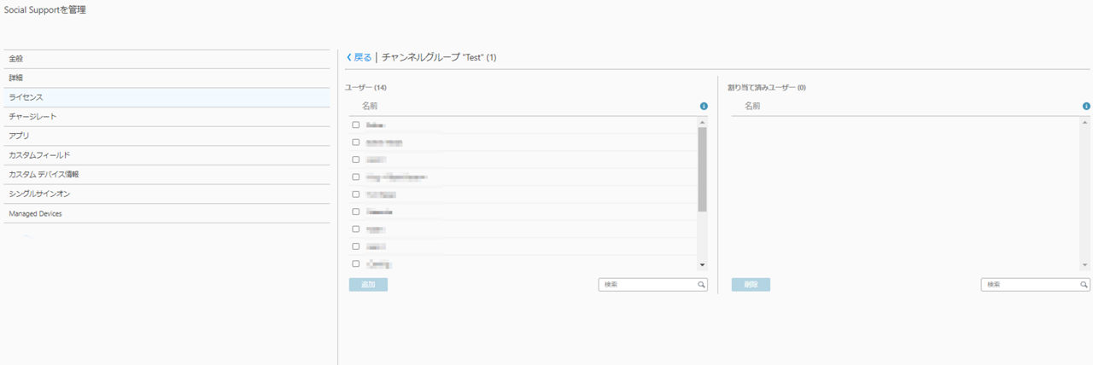Tick the second checkbox in the ユーザー list

point(356,142)
